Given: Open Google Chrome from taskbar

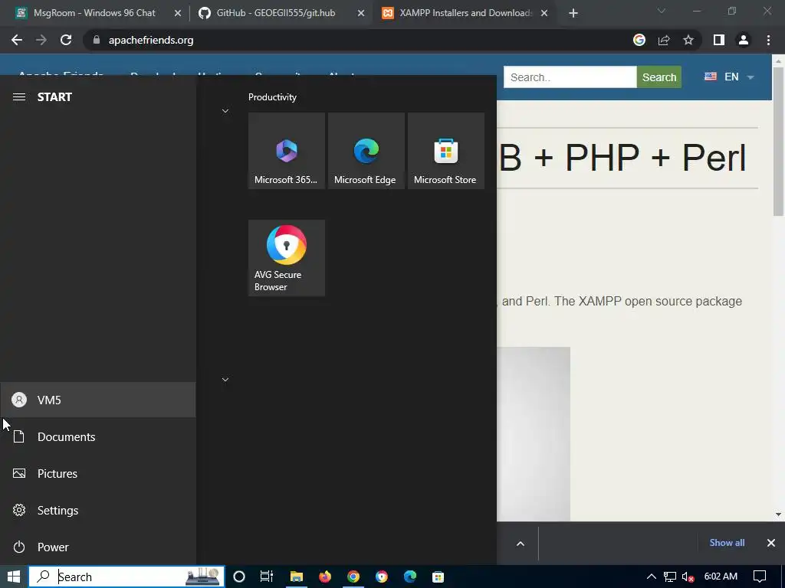Looking at the screenshot, I should click(x=353, y=577).
